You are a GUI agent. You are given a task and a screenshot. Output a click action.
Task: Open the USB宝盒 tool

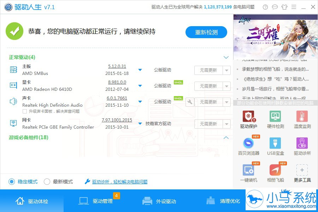(x=275, y=146)
